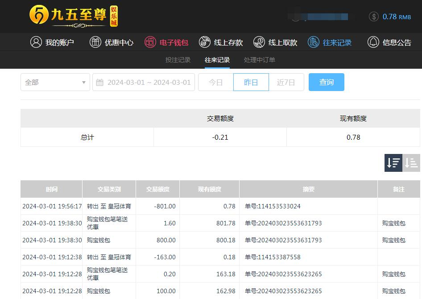Open the 信息公告 bell icon
Image resolution: width=422 pixels, height=299 pixels.
click(373, 42)
